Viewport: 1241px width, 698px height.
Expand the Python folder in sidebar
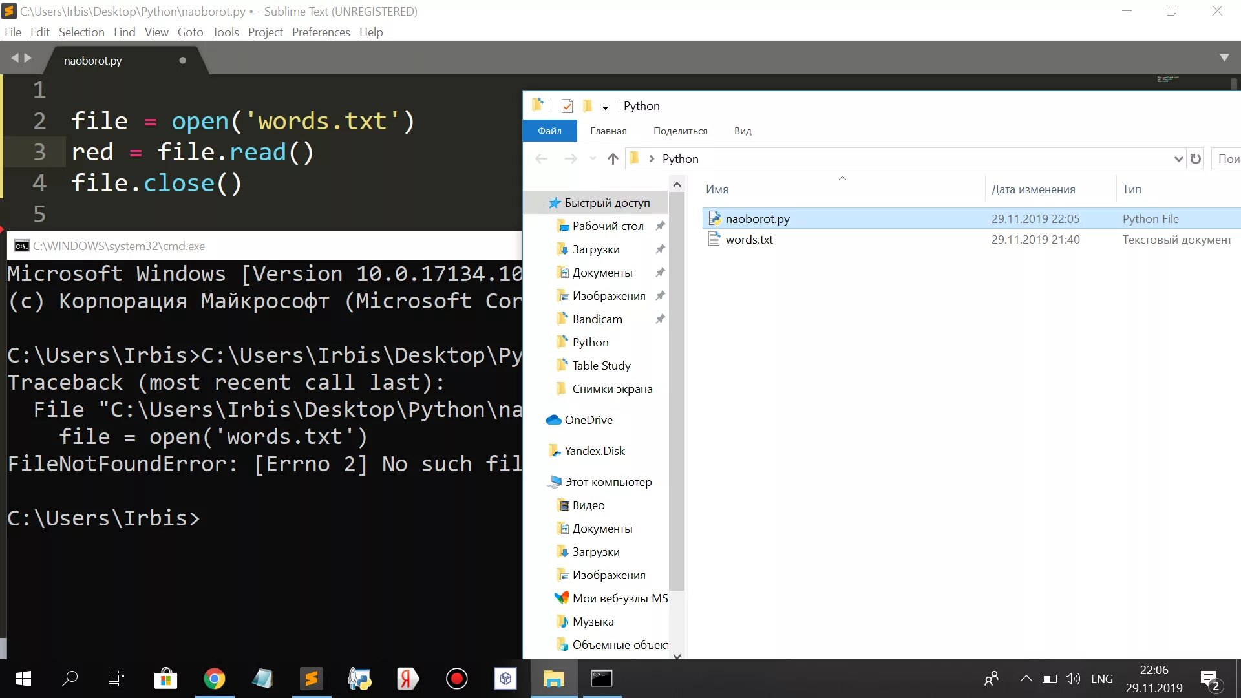(x=544, y=342)
